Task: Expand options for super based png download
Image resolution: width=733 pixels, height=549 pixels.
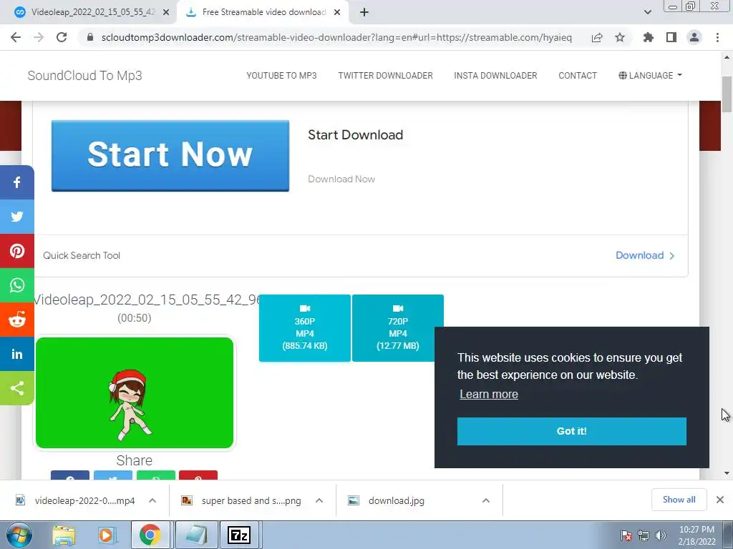Action: (319, 500)
